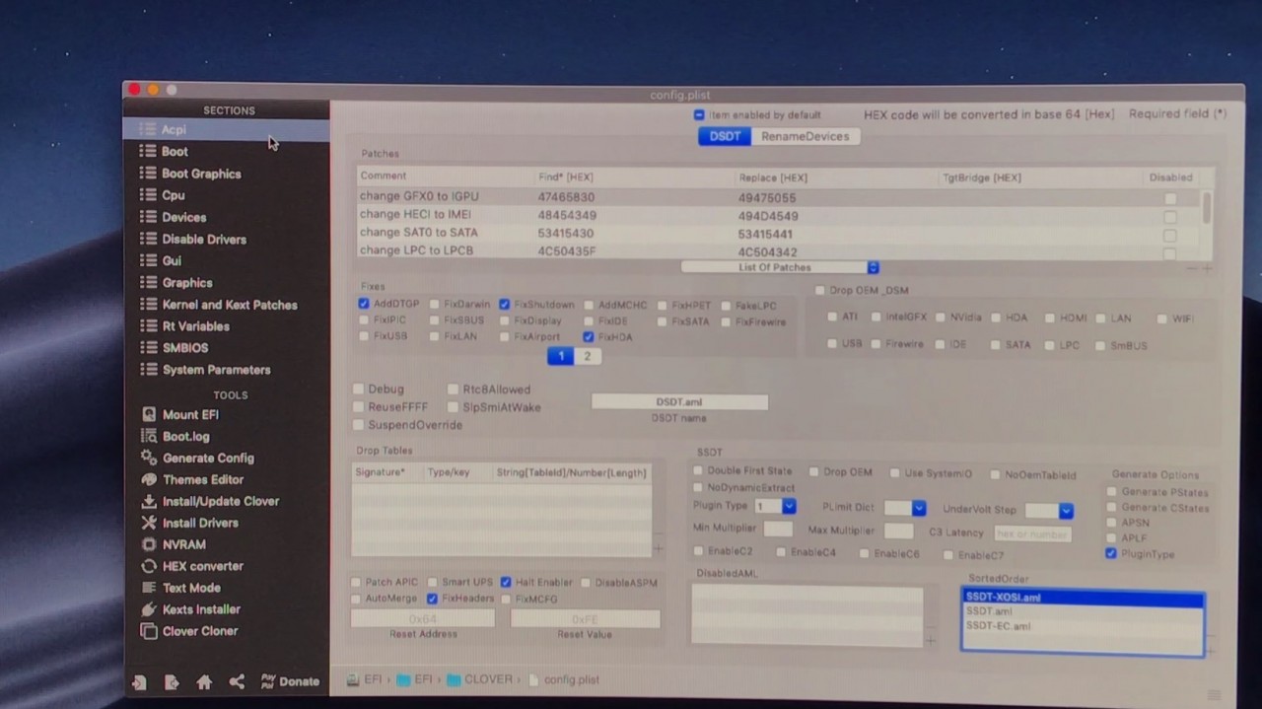This screenshot has width=1262, height=709.
Task: Click the Reset Address field
Action: click(423, 618)
